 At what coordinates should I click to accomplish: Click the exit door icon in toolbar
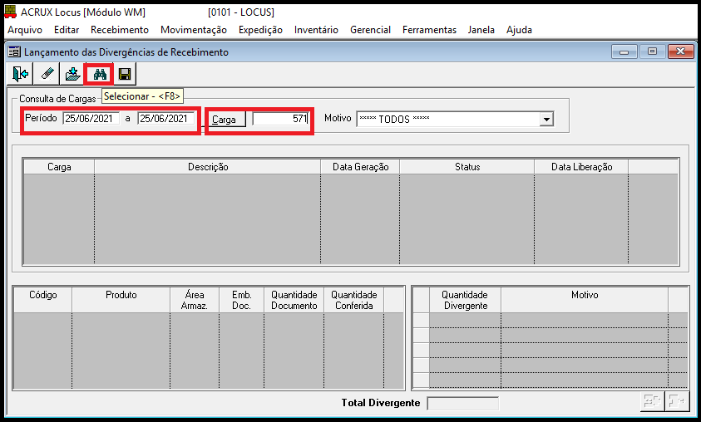(x=21, y=75)
